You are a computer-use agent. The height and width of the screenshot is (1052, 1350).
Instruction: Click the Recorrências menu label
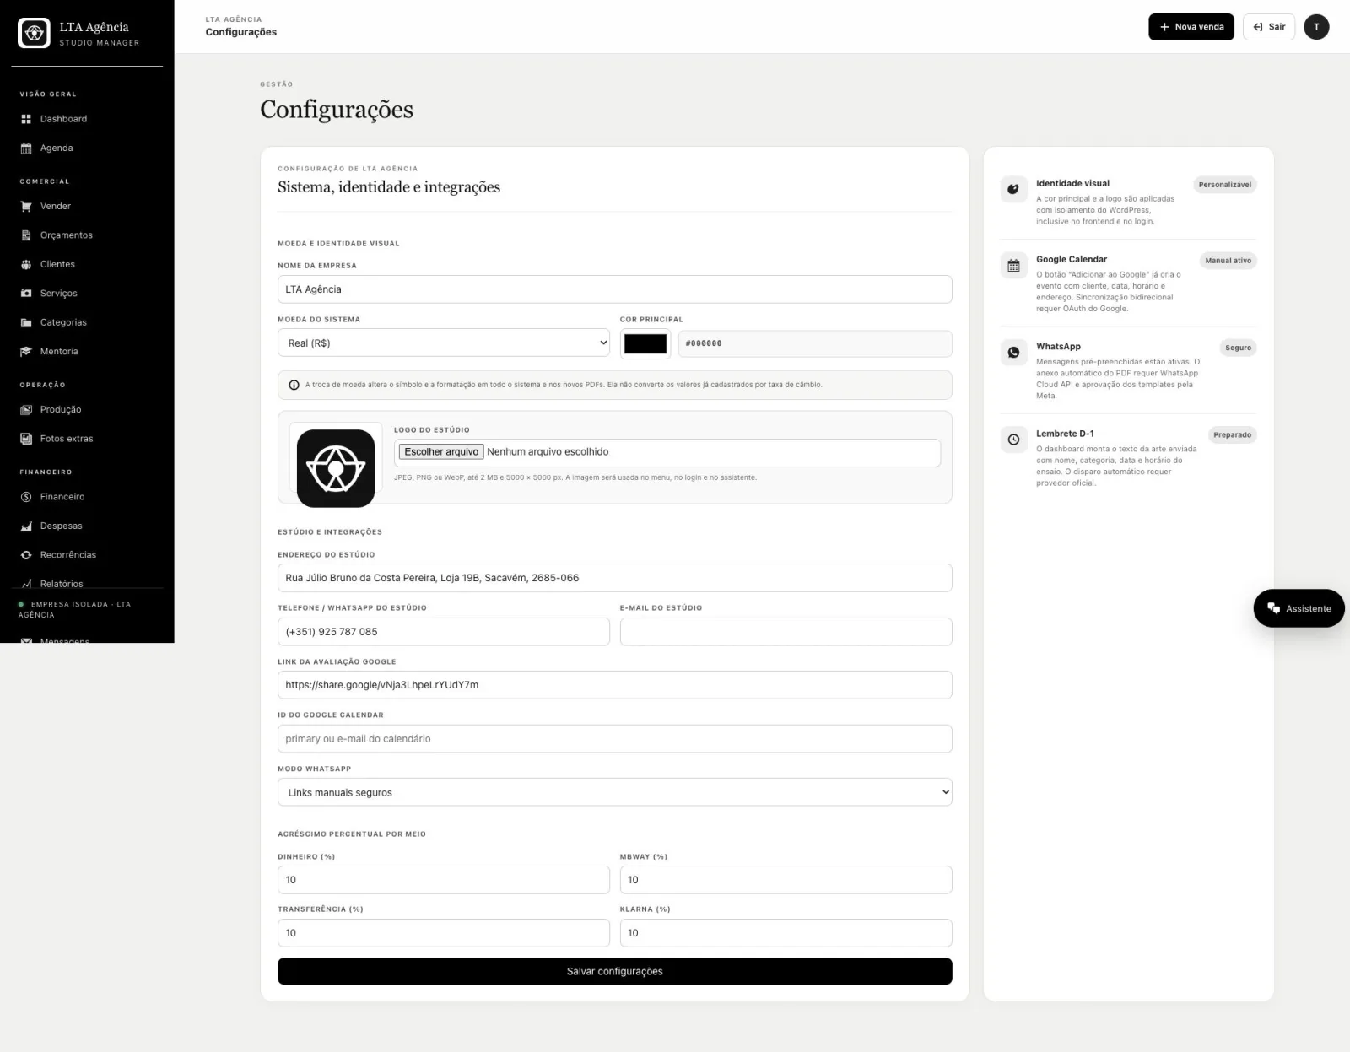68,555
